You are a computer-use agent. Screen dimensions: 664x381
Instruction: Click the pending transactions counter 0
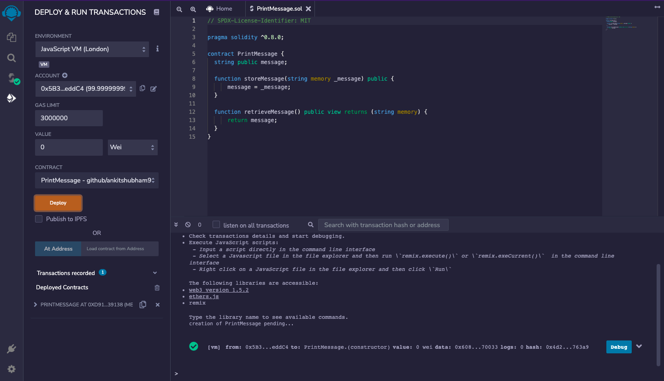pos(200,225)
